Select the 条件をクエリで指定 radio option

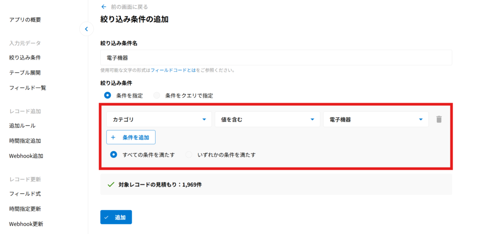point(157,95)
